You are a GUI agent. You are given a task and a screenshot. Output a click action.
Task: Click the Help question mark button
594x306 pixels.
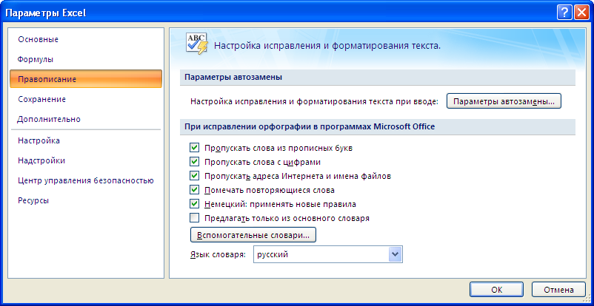(x=564, y=11)
